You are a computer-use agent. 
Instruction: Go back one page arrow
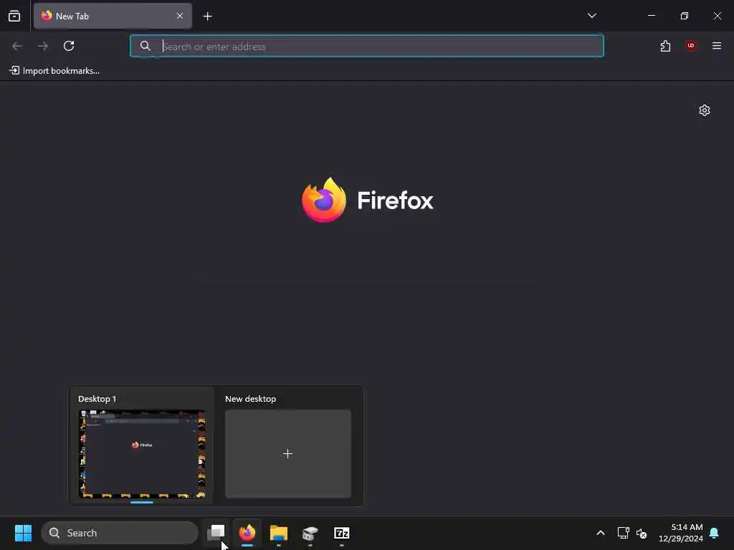17,46
